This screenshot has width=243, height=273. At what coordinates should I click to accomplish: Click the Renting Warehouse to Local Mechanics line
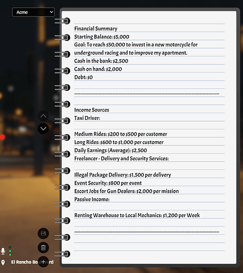tap(137, 216)
